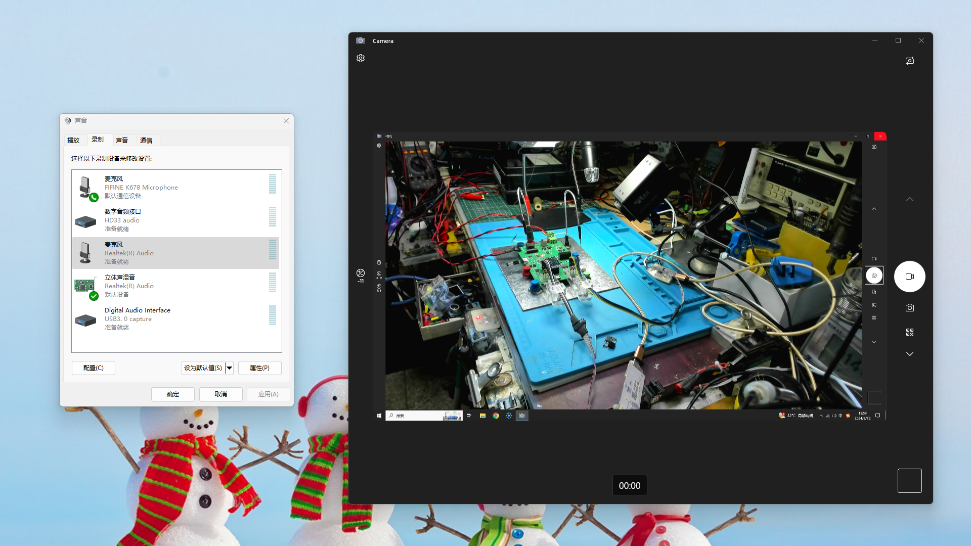Viewport: 971px width, 546px height.
Task: Open the 声音 sounds tab
Action: pos(122,140)
